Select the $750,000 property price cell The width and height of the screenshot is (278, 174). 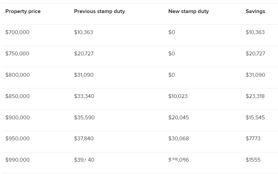tap(17, 54)
